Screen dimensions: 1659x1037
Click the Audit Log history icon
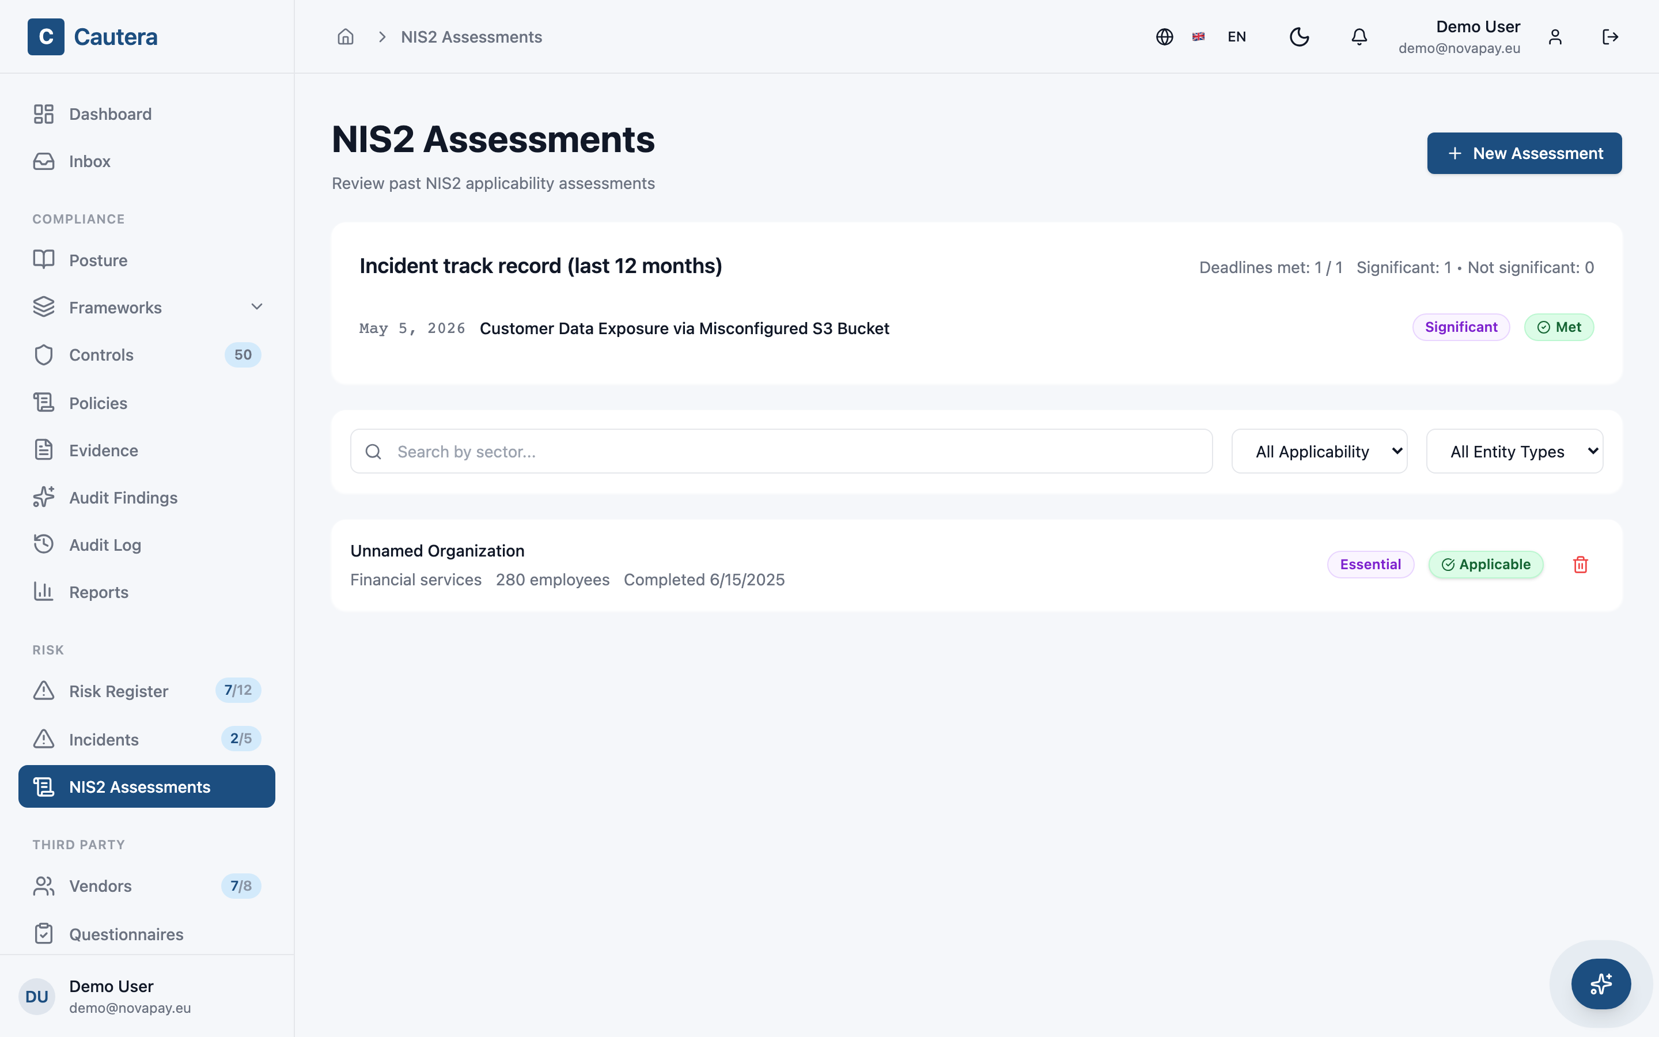43,544
